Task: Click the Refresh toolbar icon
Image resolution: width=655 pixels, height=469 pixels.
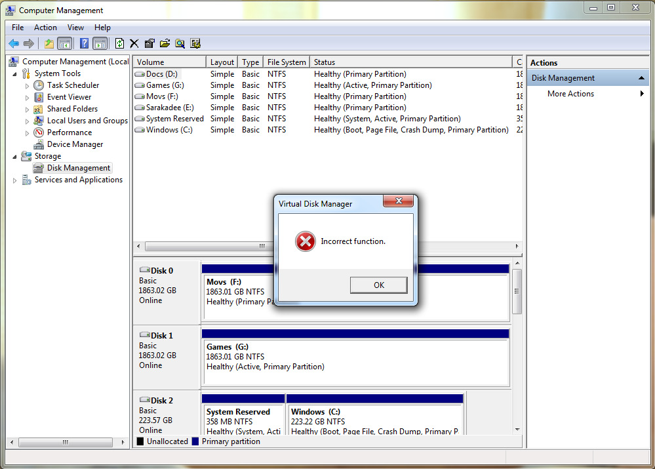Action: click(119, 43)
